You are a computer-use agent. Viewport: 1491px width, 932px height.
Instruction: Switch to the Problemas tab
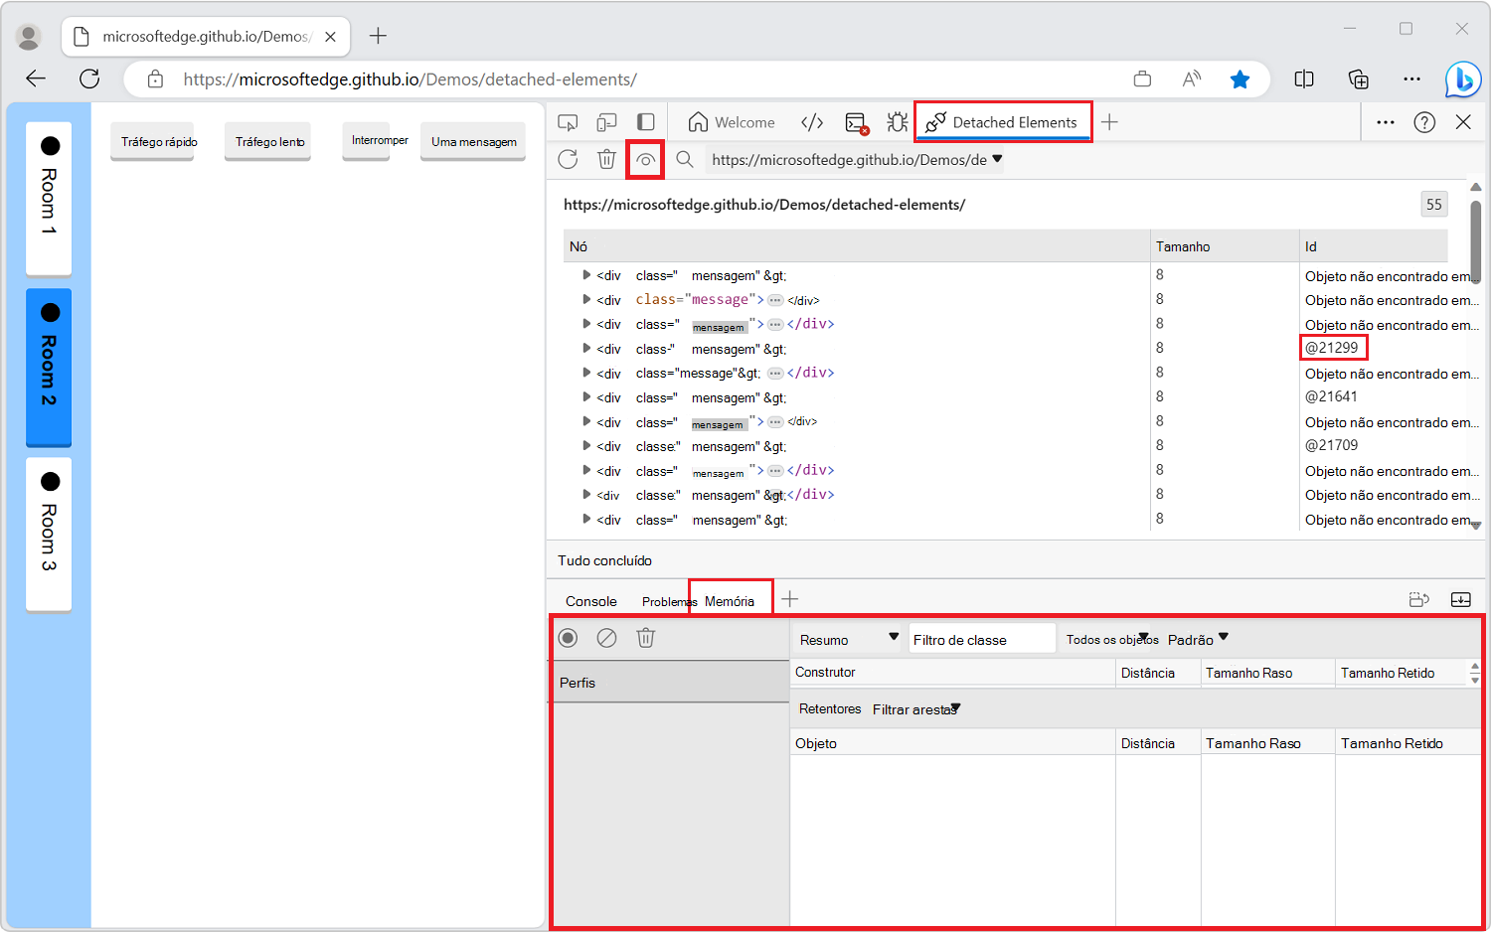click(668, 601)
